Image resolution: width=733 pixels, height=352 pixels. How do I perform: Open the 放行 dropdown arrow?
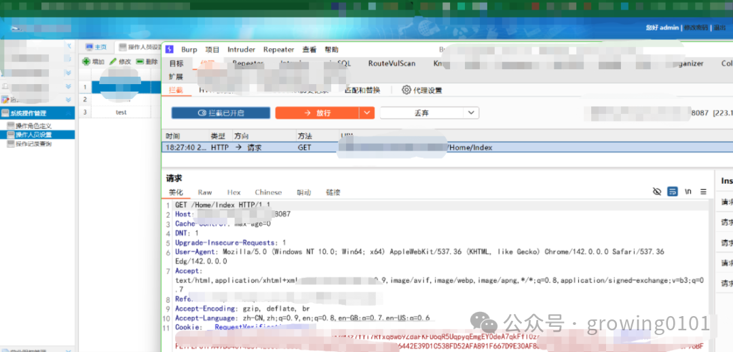[367, 113]
